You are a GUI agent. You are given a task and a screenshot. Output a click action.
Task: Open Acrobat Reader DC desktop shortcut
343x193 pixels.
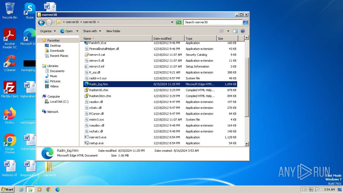10,39
